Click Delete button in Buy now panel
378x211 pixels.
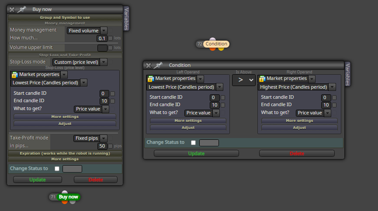[x=96, y=180]
